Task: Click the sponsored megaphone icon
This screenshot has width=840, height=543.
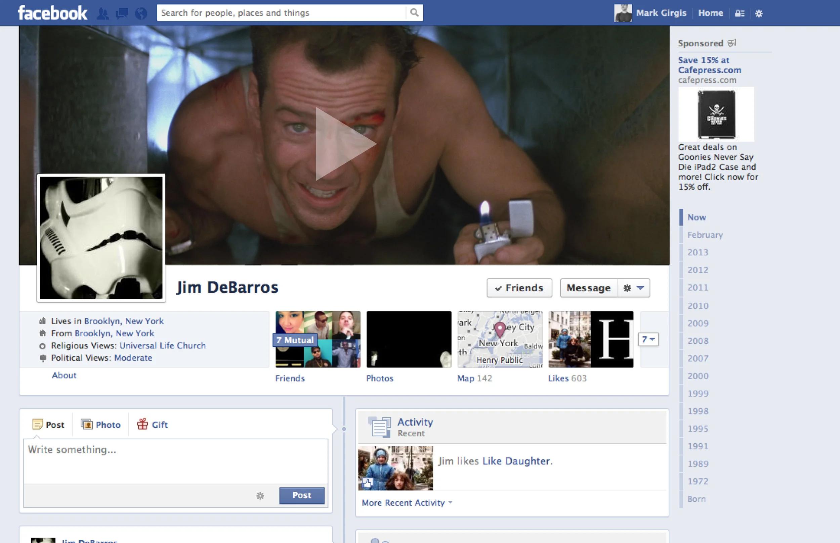Action: point(732,43)
